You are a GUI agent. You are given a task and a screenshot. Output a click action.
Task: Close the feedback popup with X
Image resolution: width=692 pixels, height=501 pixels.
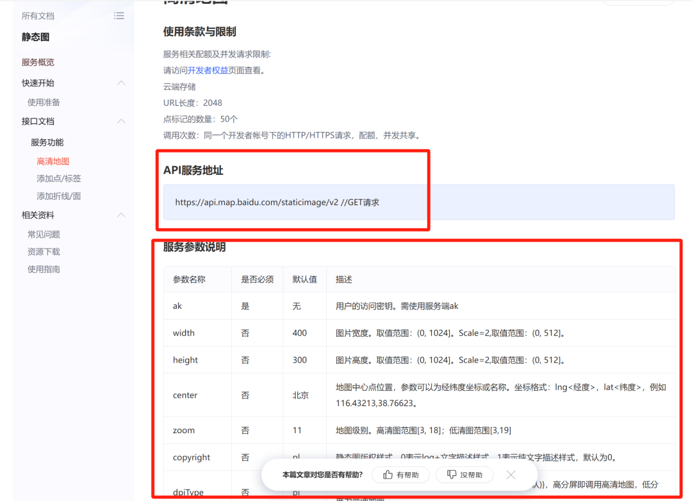[511, 475]
